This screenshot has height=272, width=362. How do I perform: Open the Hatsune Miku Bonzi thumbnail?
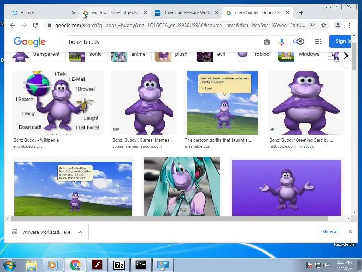[182, 186]
